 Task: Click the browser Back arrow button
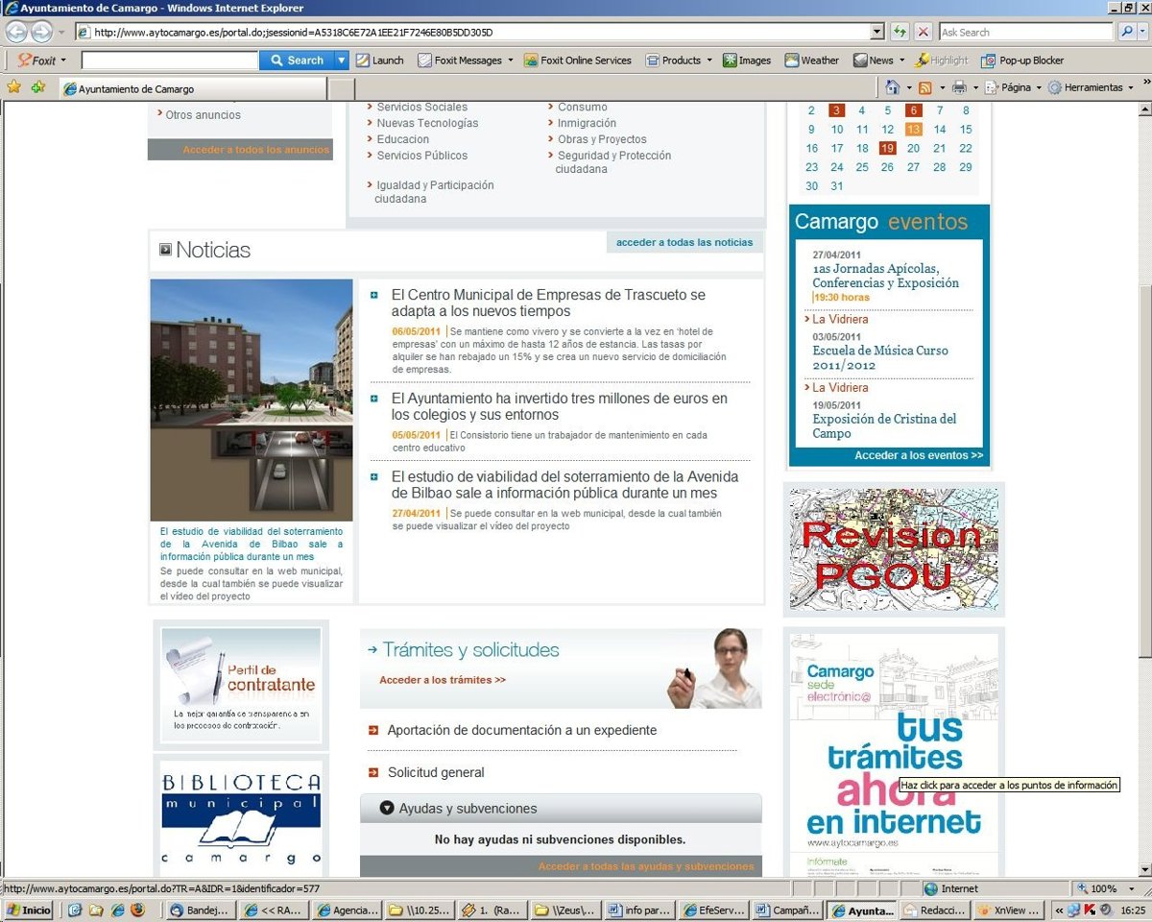pyautogui.click(x=17, y=32)
